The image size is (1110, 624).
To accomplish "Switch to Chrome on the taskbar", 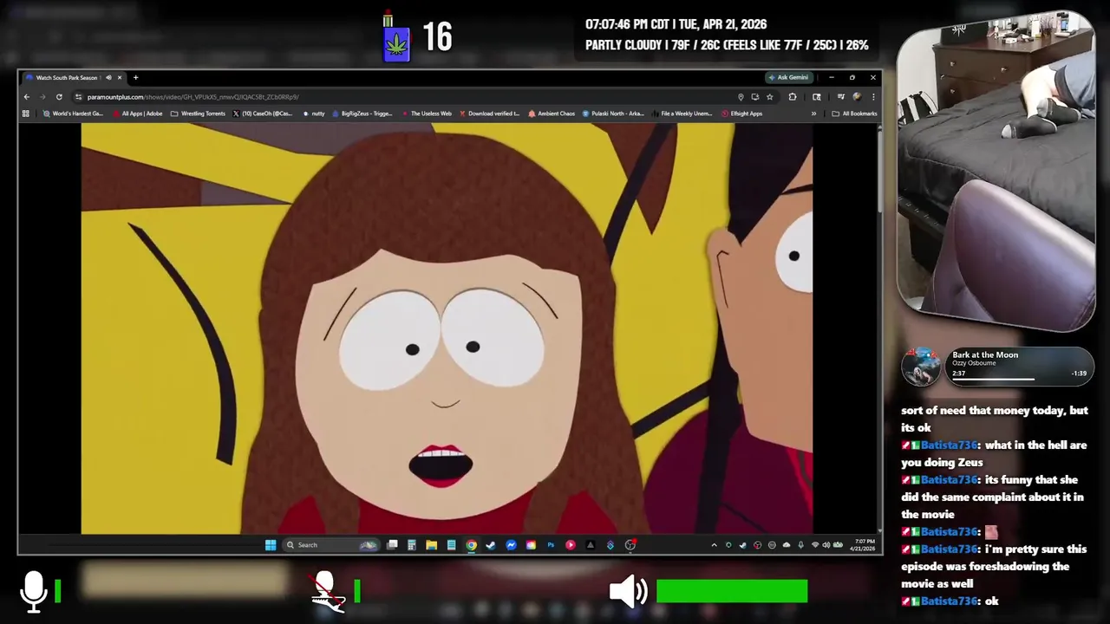I will pyautogui.click(x=471, y=545).
